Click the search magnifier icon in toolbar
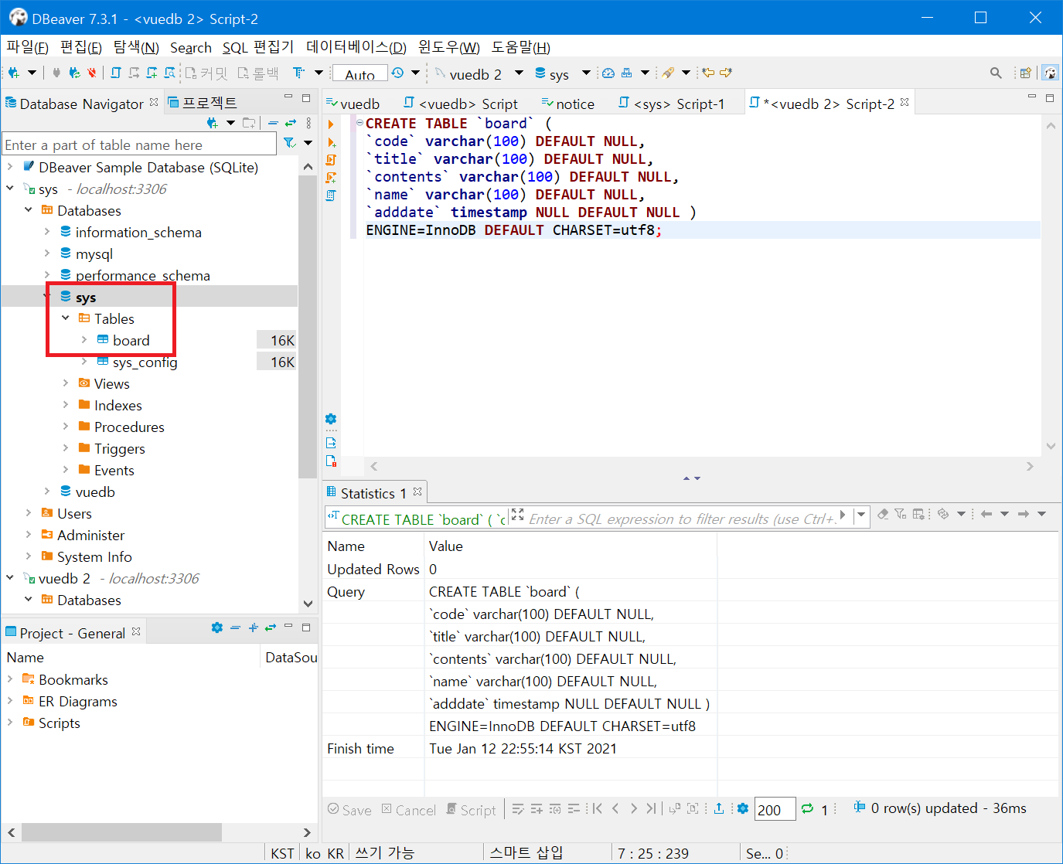1063x864 pixels. tap(996, 73)
